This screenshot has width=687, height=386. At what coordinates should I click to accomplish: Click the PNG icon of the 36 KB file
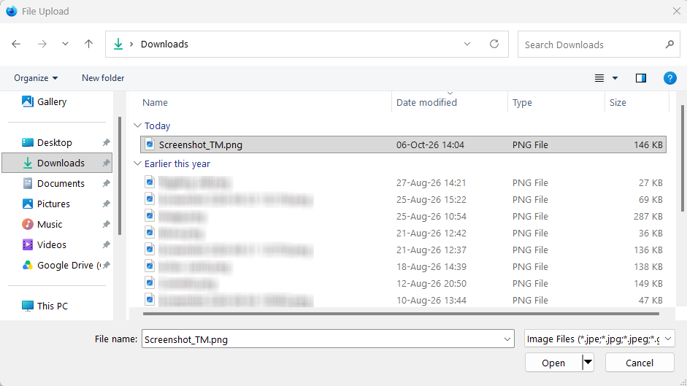point(150,233)
